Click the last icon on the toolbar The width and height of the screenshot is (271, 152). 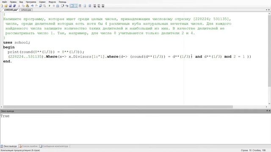(103, 6)
